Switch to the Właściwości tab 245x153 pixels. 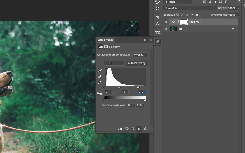click(x=105, y=40)
